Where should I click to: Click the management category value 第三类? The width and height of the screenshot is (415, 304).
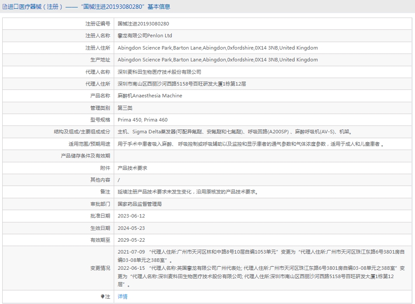[125, 108]
